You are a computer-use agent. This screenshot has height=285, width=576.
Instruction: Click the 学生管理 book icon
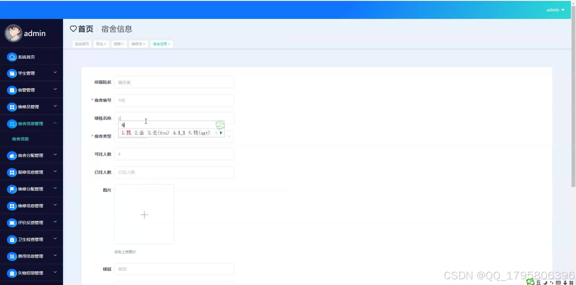(x=12, y=73)
